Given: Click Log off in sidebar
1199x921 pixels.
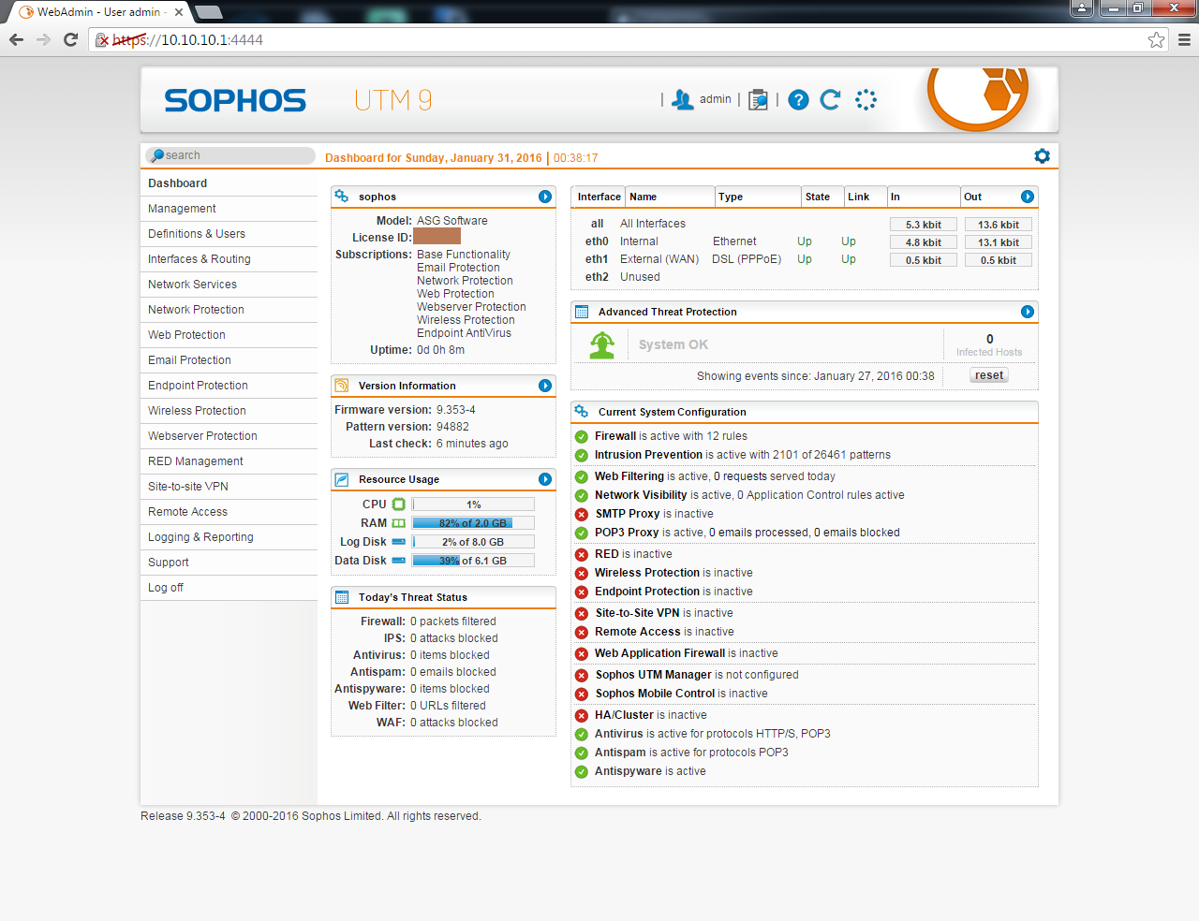Looking at the screenshot, I should (229, 588).
